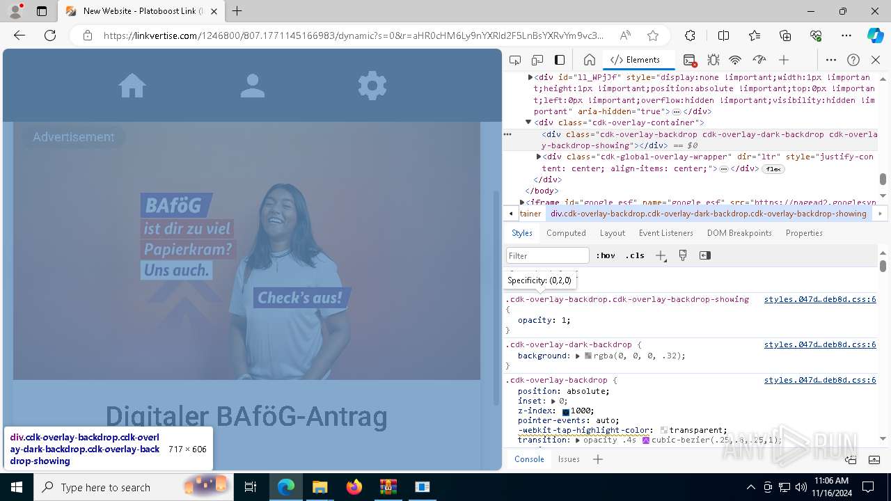Open the Network wifi icon tool

pyautogui.click(x=736, y=60)
